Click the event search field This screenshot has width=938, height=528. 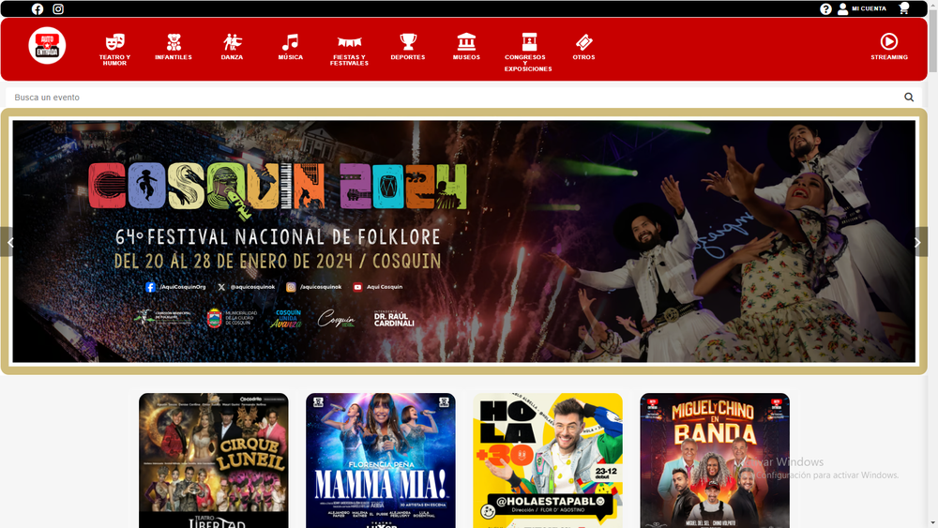[450, 98]
